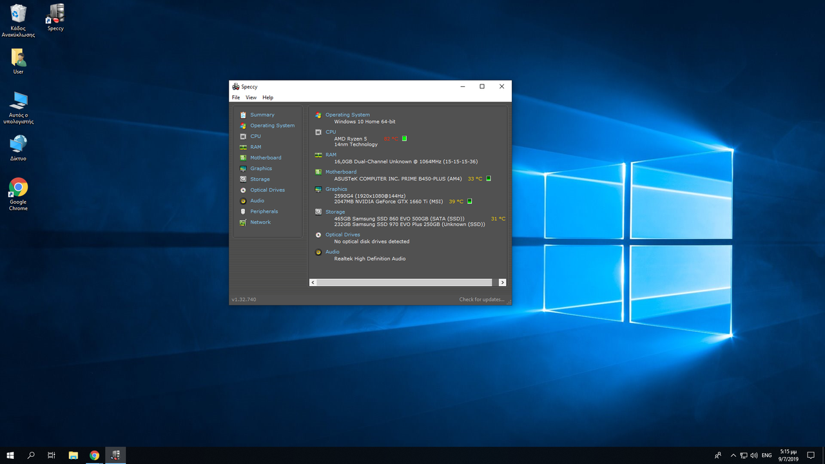
Task: Select the Network (Δίκτυο) desktop icon
Action: point(19,148)
